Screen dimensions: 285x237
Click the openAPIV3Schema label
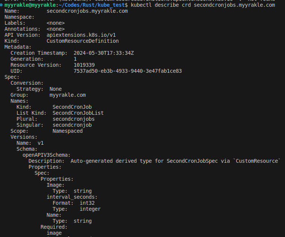(47, 155)
